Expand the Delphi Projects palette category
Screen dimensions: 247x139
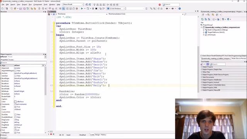(x=201, y=67)
